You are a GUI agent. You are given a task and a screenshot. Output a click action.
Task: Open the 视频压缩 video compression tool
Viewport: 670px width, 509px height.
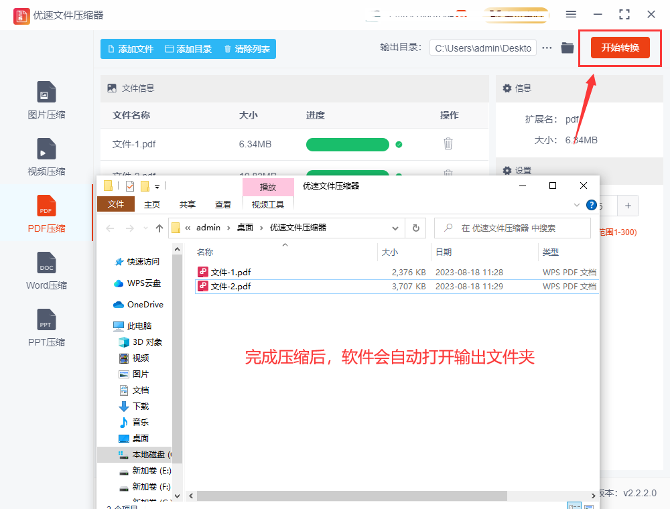coord(46,157)
